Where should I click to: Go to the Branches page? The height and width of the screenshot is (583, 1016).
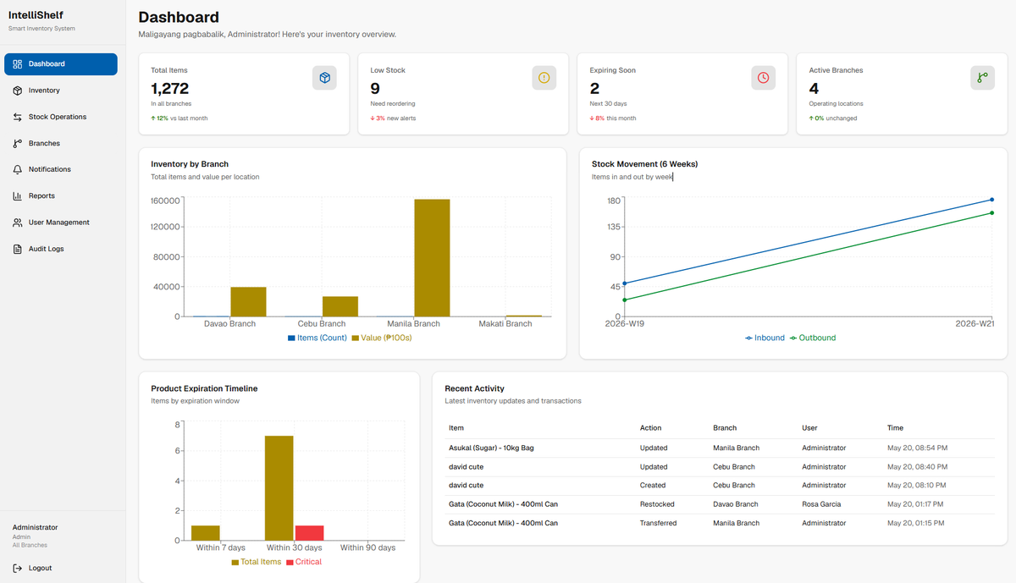point(60,143)
